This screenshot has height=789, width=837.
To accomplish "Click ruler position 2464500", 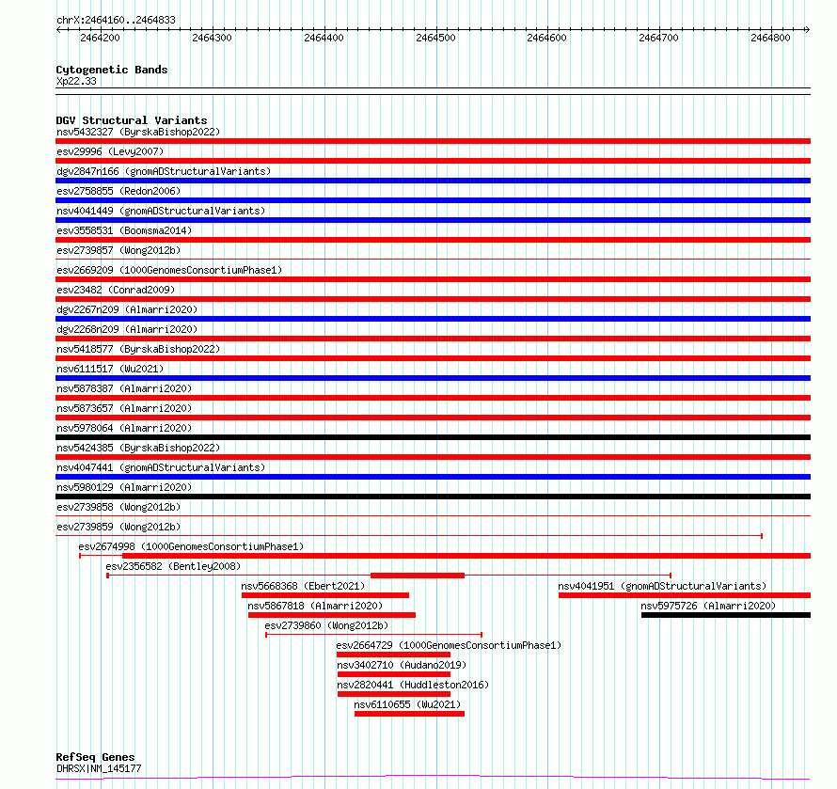I will tap(435, 38).
